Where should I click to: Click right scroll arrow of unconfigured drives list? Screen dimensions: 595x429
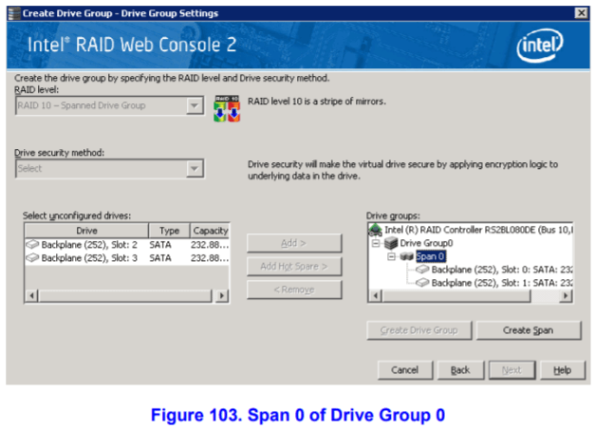[x=222, y=296]
